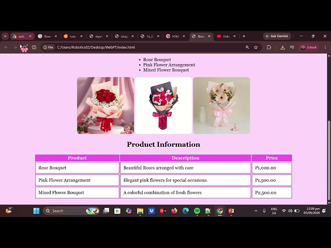Switch to the "imag" browser tab
Screen dimensions: 331x248
[124, 36]
